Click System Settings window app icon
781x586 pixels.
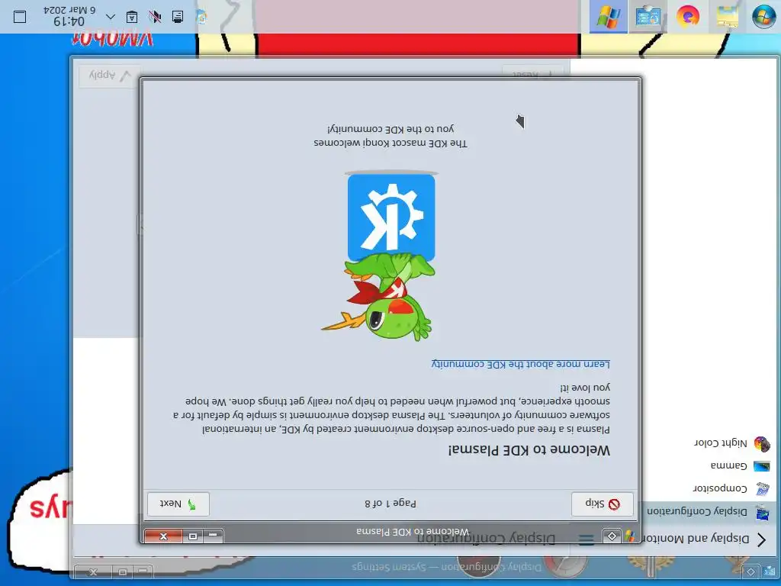tap(770, 572)
